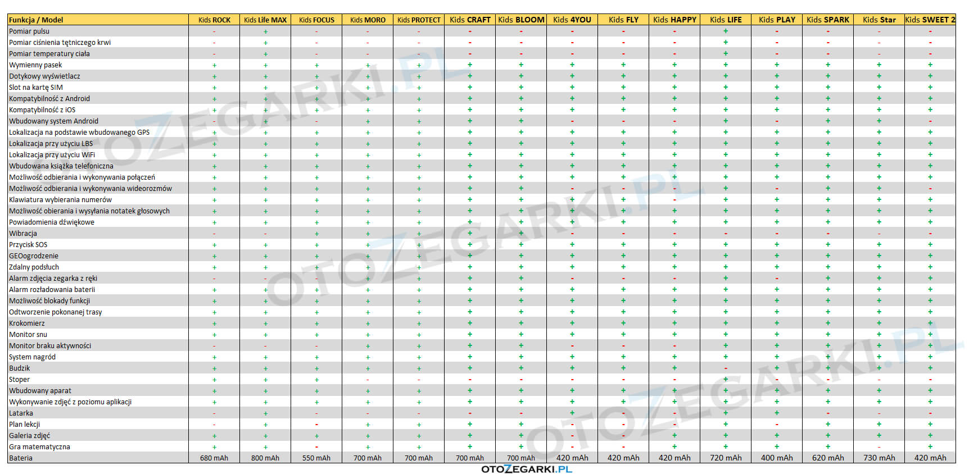Click the 'Kompatybilność z Android' row label
The height and width of the screenshot is (474, 969).
(x=49, y=99)
